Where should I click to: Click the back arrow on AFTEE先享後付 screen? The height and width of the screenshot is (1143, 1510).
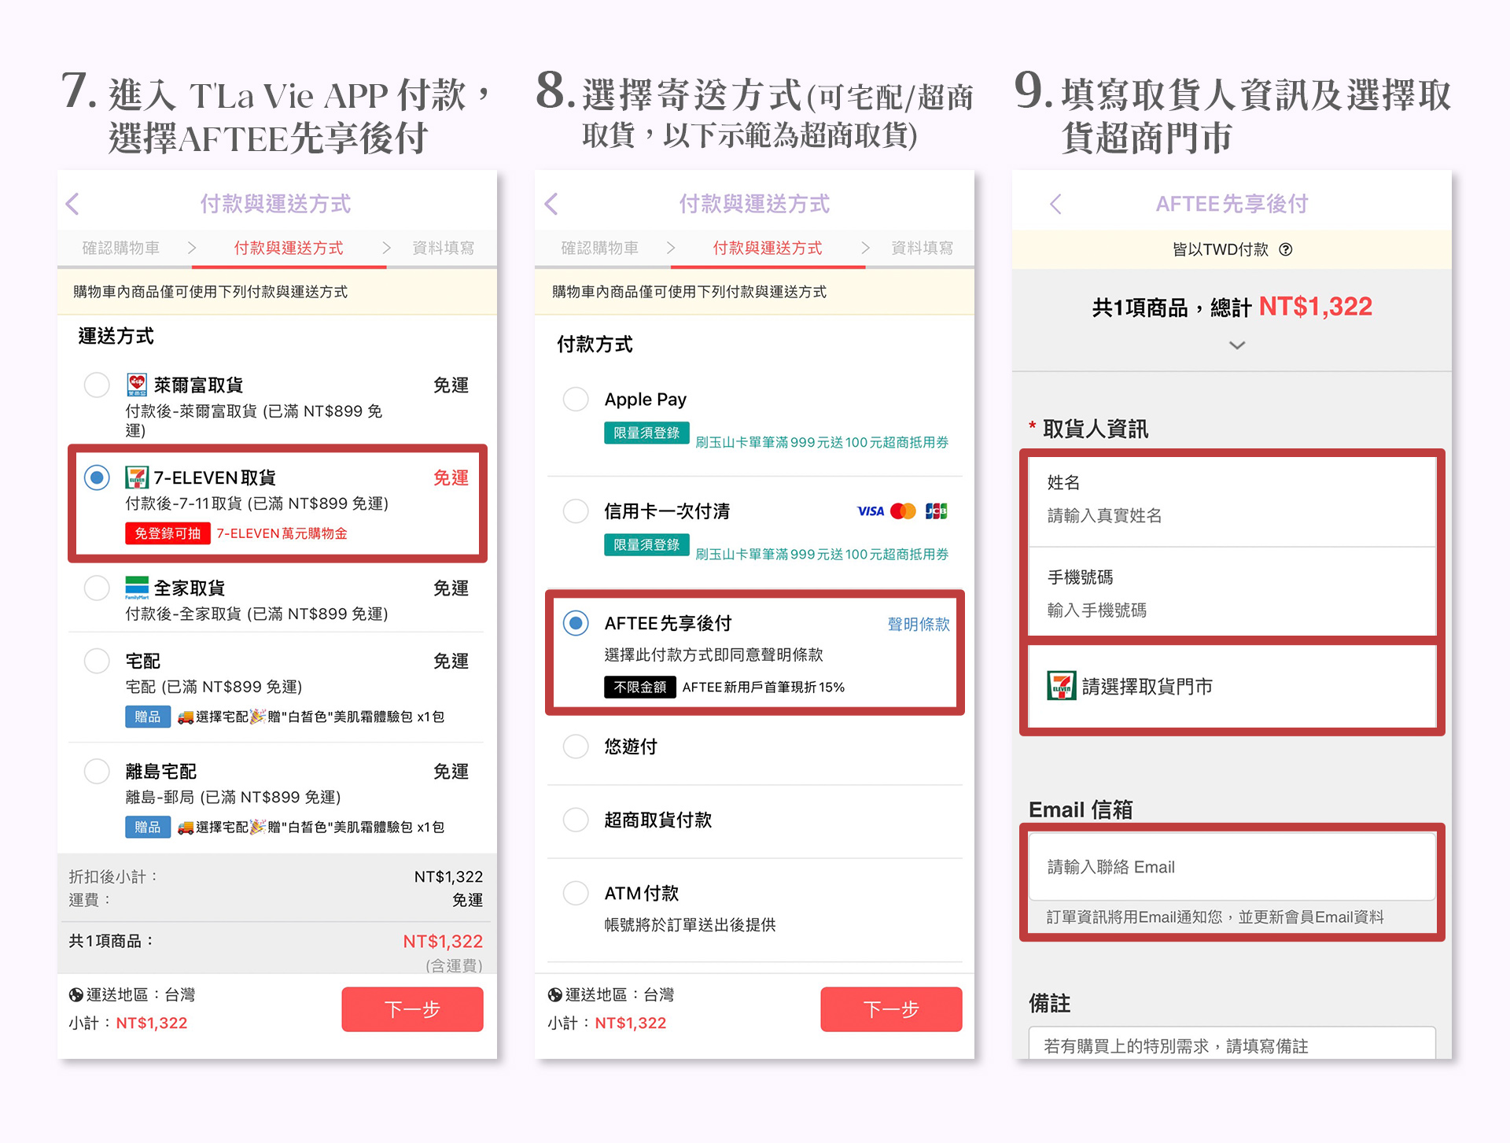pyautogui.click(x=1055, y=204)
